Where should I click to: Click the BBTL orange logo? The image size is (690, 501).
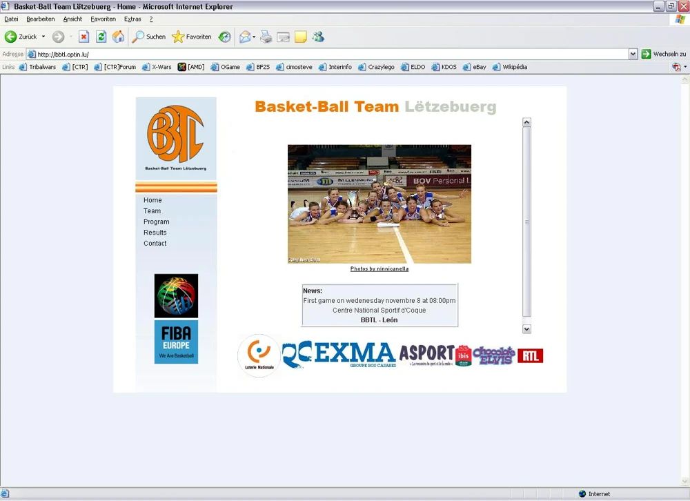tap(175, 135)
